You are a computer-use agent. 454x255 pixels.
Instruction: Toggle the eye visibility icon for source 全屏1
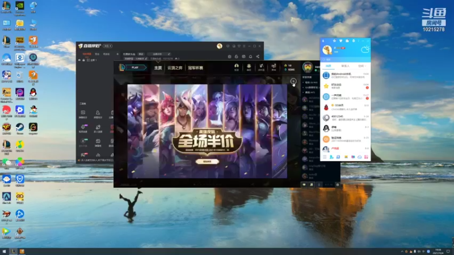79,60
